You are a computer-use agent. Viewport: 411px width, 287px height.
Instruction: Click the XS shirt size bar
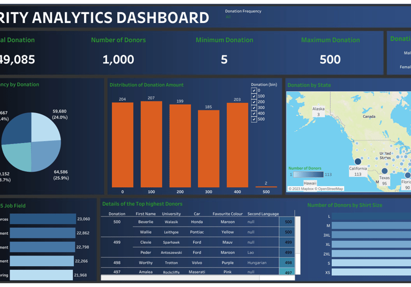(x=371, y=273)
